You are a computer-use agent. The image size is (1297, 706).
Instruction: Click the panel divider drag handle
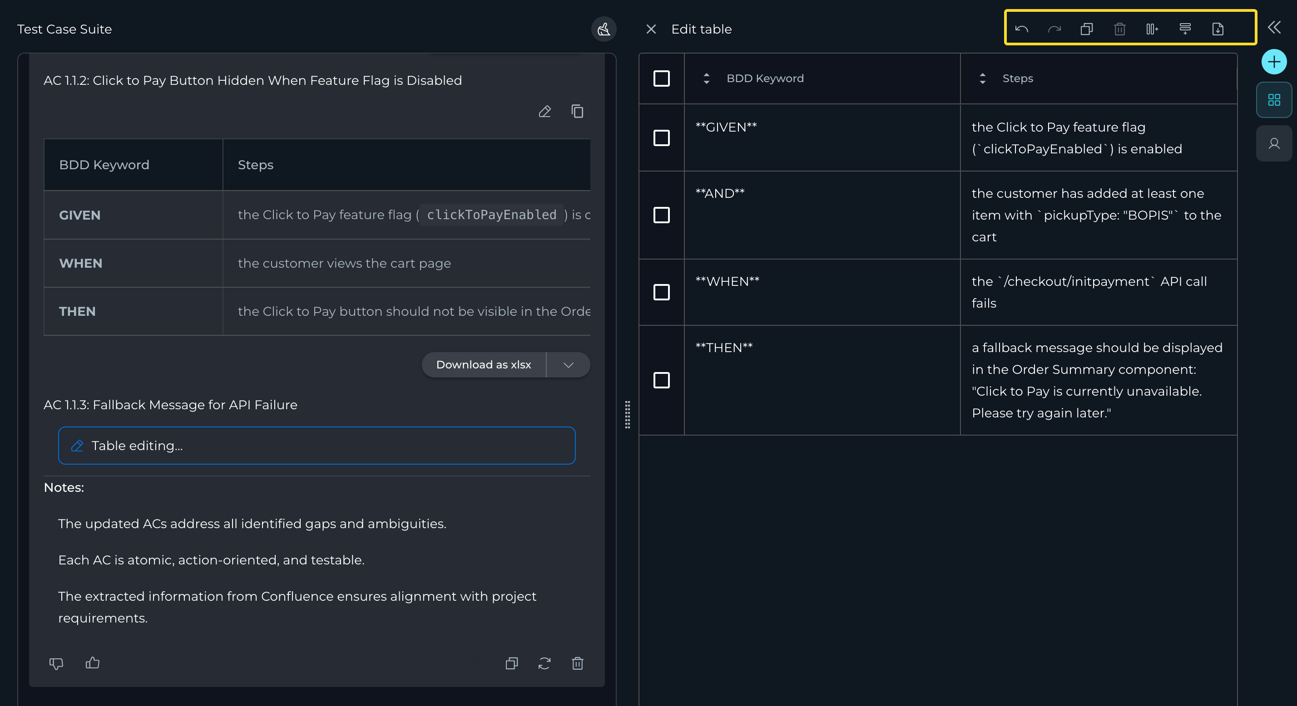click(x=627, y=415)
